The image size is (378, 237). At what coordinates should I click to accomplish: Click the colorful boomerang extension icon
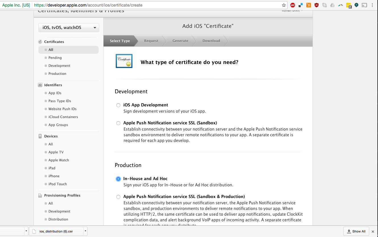point(340,5)
